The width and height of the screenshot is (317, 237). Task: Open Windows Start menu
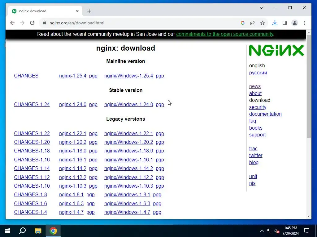tap(7, 231)
